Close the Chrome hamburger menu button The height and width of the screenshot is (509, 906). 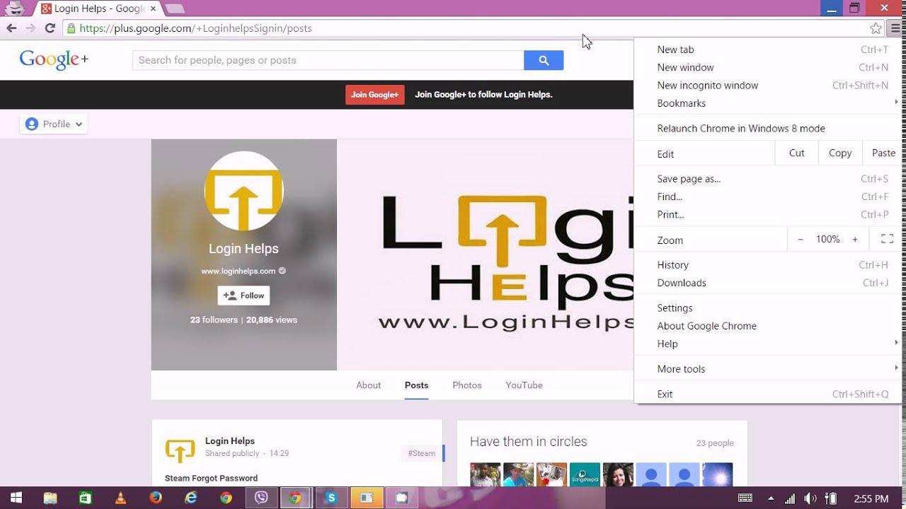(895, 28)
